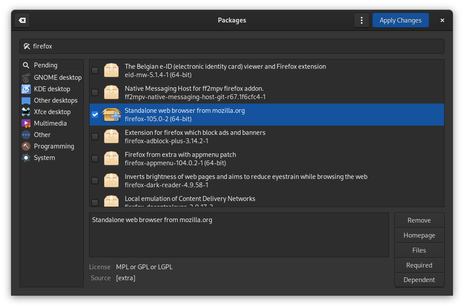The width and height of the screenshot is (464, 308).
Task: Show Dependent packages for firefox
Action: [x=419, y=279]
